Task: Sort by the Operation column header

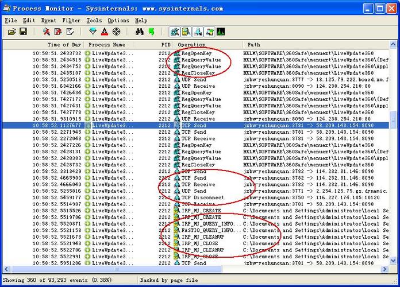Action: pos(208,45)
